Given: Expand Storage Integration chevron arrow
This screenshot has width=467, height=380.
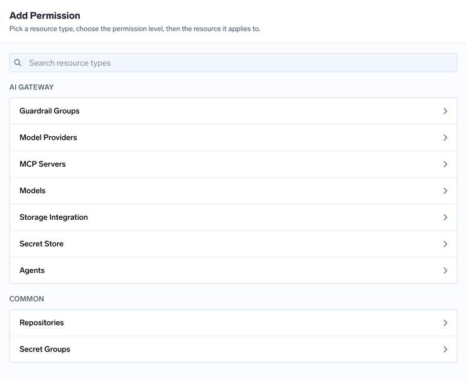Looking at the screenshot, I should [445, 217].
